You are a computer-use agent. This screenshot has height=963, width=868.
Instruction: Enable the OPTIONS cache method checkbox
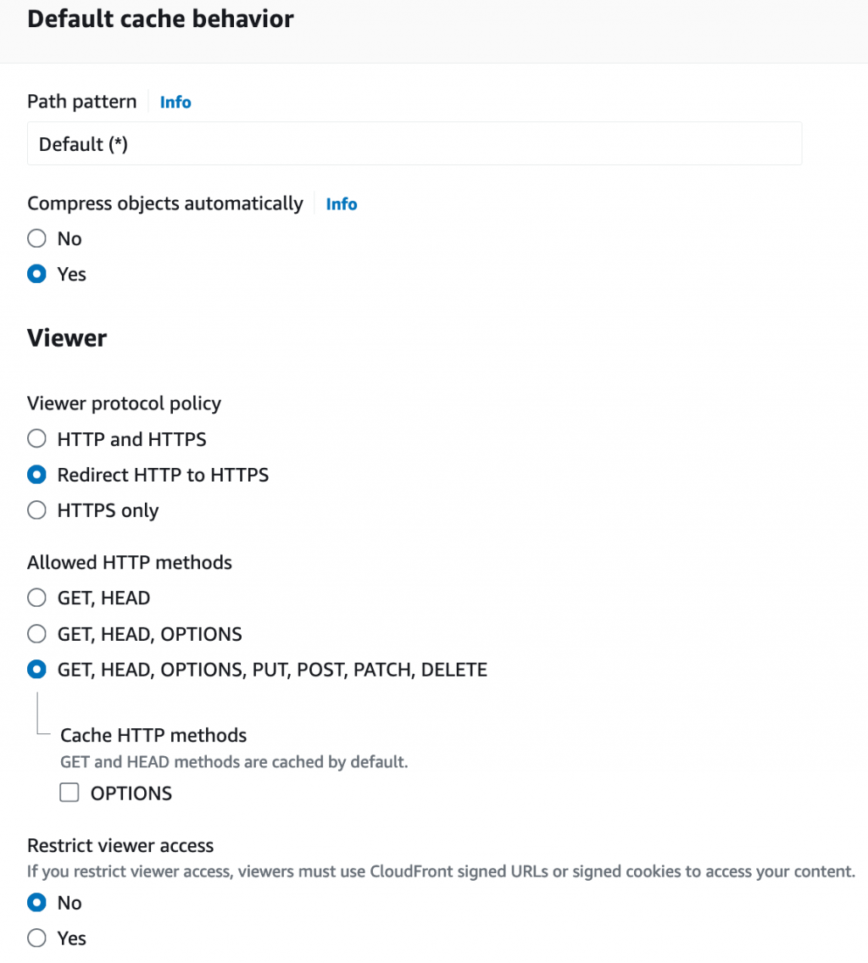pos(70,793)
